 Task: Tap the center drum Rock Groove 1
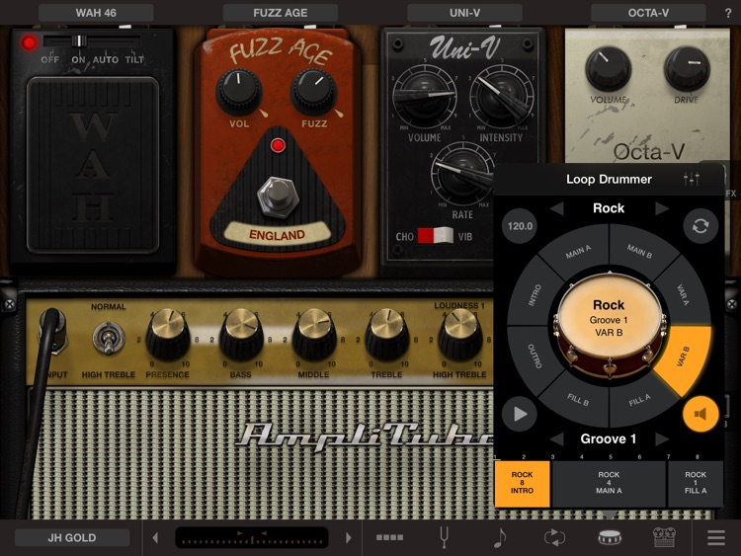609,319
